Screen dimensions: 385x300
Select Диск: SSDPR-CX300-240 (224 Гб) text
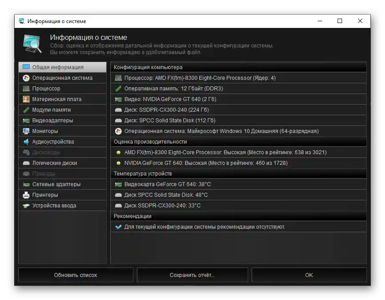click(167, 110)
